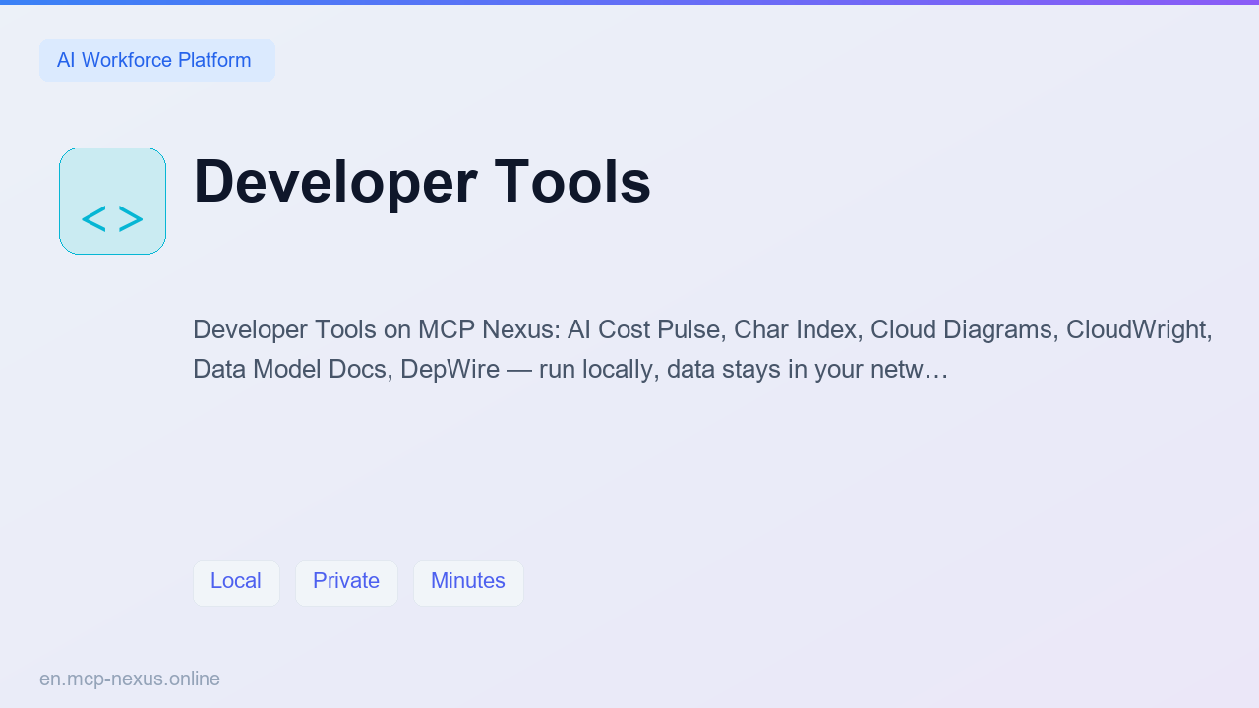Viewport: 1259px width, 708px height.
Task: Click the AI Workforce Platform badge
Action: pos(157,60)
